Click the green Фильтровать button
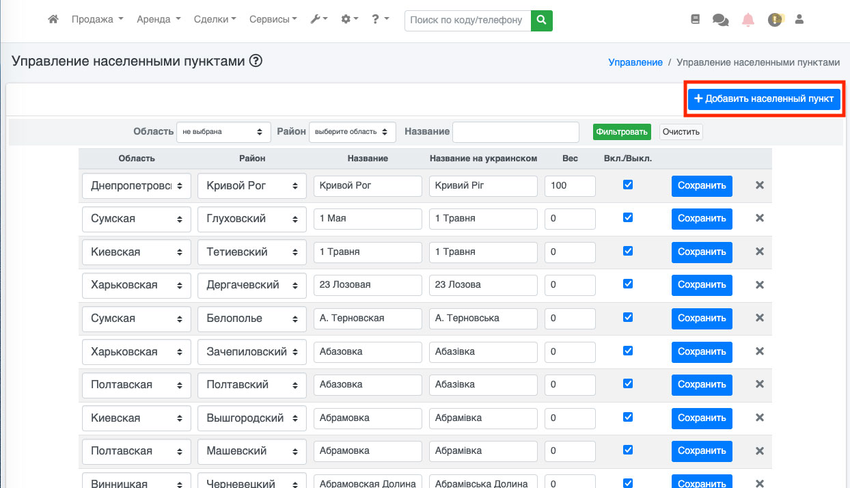Image resolution: width=850 pixels, height=488 pixels. point(622,132)
